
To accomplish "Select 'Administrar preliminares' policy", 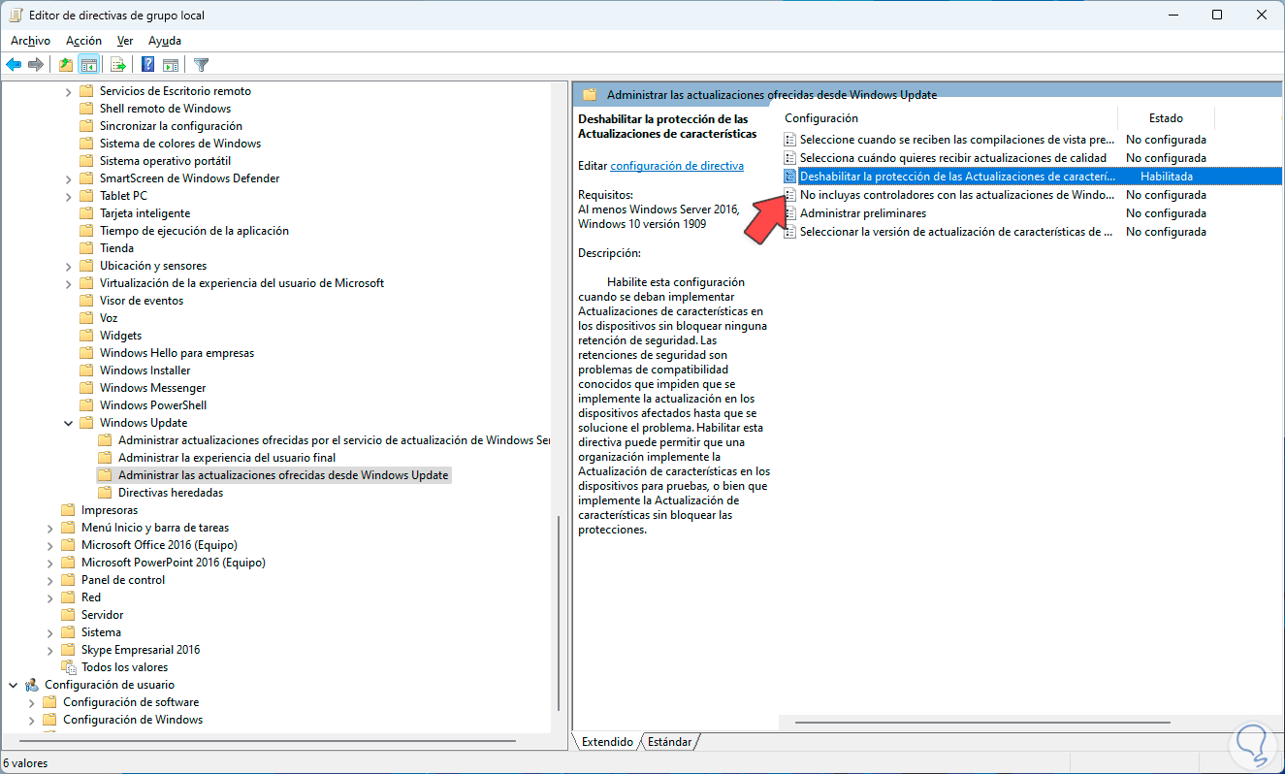I will click(862, 213).
